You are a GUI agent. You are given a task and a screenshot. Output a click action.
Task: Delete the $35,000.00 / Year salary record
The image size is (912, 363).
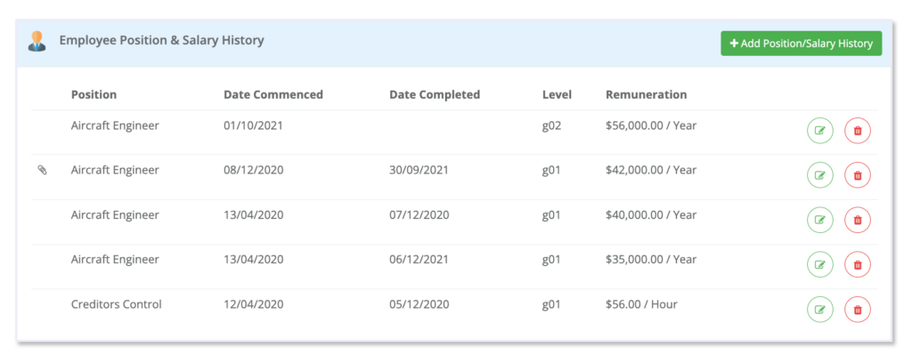coord(858,265)
